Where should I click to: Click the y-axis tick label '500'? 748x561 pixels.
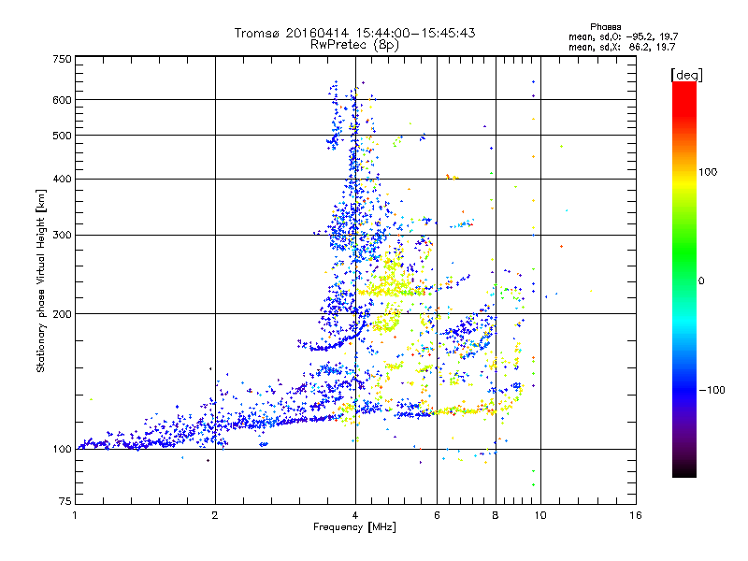pos(62,136)
